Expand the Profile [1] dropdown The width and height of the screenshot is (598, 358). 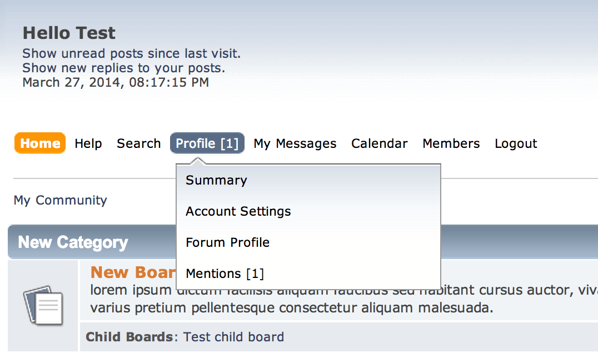coord(207,143)
